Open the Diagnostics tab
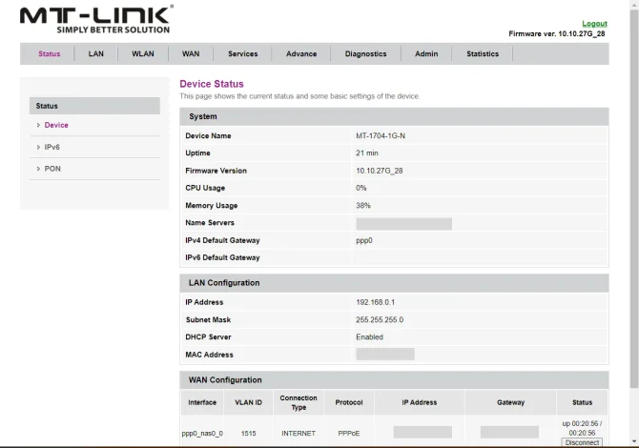 (366, 53)
